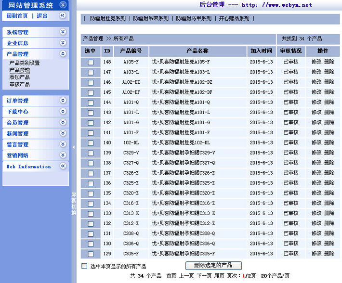342x283 pixels.
Task: Tick the checkbox for product ID 148
Action: tap(91, 62)
